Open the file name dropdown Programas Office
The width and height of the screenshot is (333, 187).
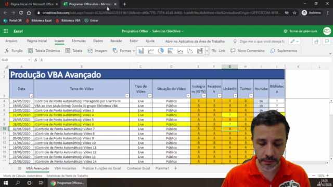click(x=152, y=31)
